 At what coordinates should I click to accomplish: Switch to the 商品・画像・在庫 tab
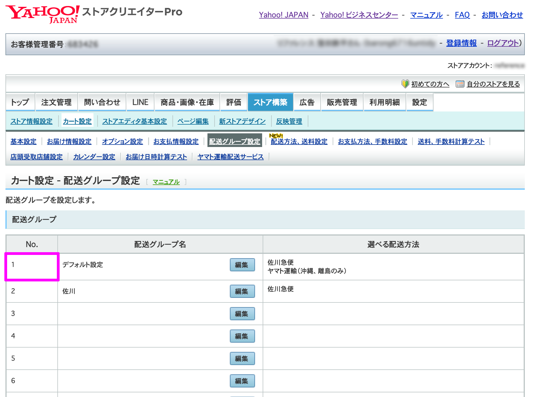(187, 102)
